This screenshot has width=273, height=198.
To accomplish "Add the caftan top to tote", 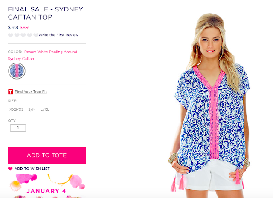I will 47,155.
